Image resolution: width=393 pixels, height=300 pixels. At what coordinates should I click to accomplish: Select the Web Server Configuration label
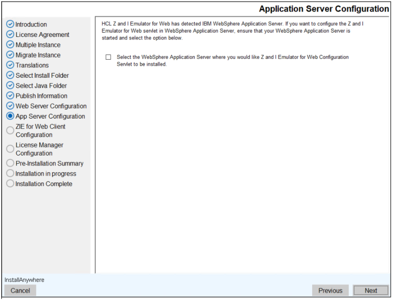51,106
